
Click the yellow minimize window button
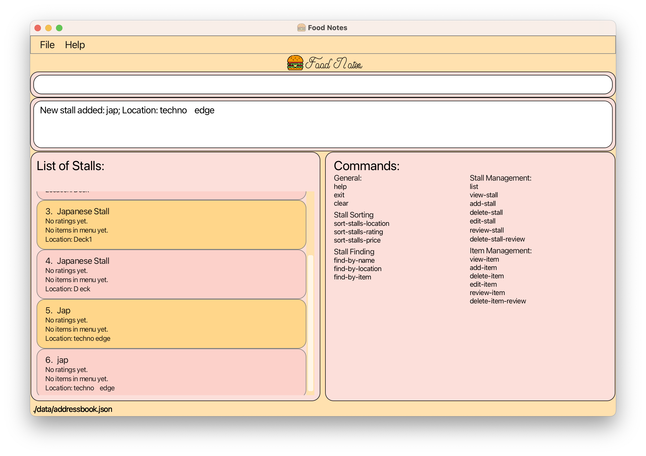click(x=48, y=28)
